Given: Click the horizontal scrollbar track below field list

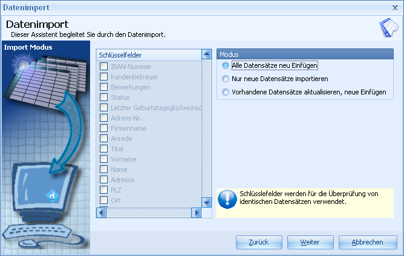Looking at the screenshot, I should tap(149, 212).
